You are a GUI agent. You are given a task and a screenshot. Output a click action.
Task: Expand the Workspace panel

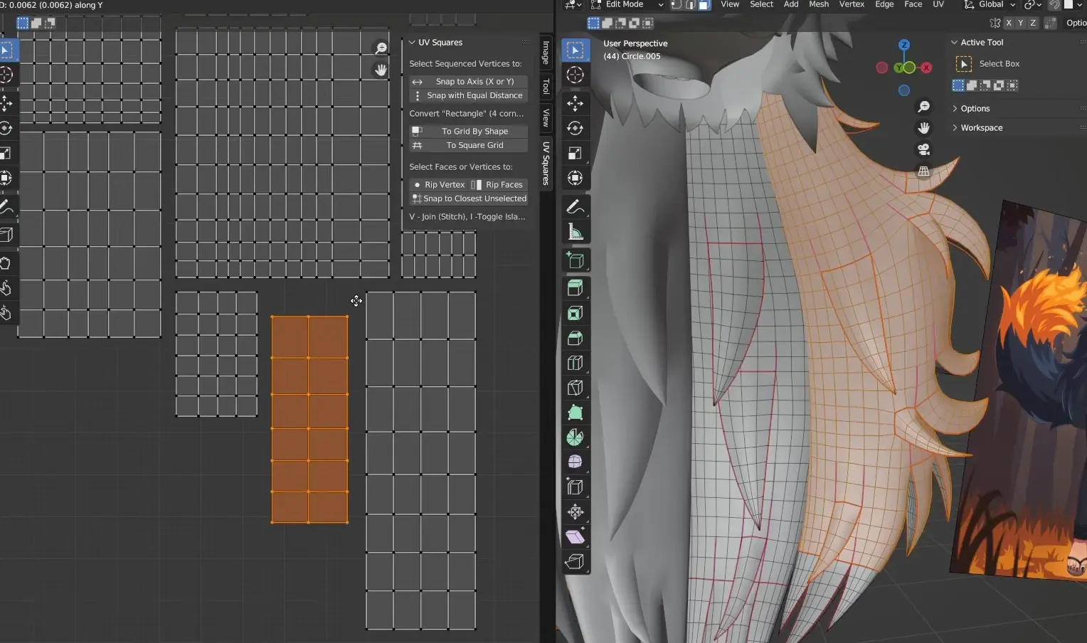click(981, 128)
